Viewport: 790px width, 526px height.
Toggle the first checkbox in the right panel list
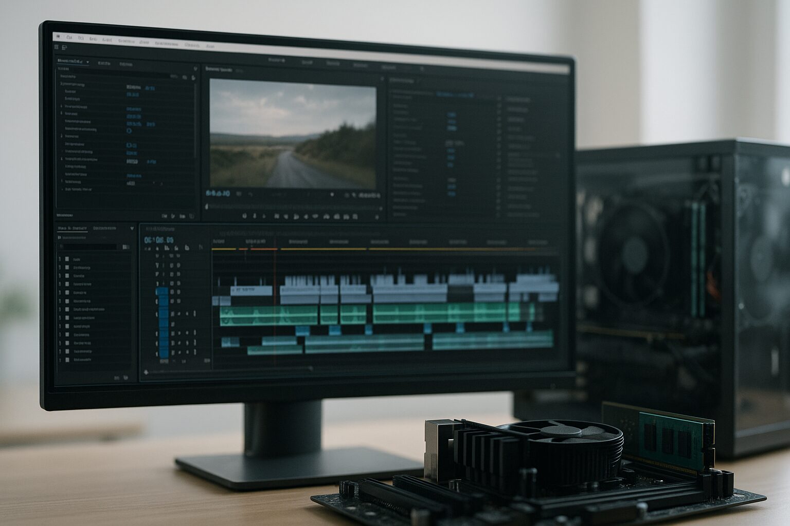(x=498, y=99)
